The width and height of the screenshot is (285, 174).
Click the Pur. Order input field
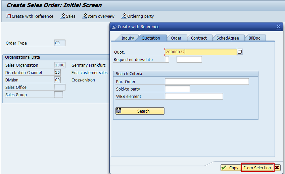[x=207, y=81]
